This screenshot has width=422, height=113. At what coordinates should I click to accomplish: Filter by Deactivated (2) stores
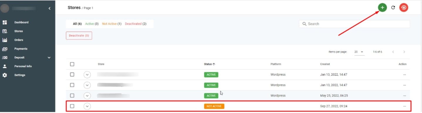(x=136, y=24)
